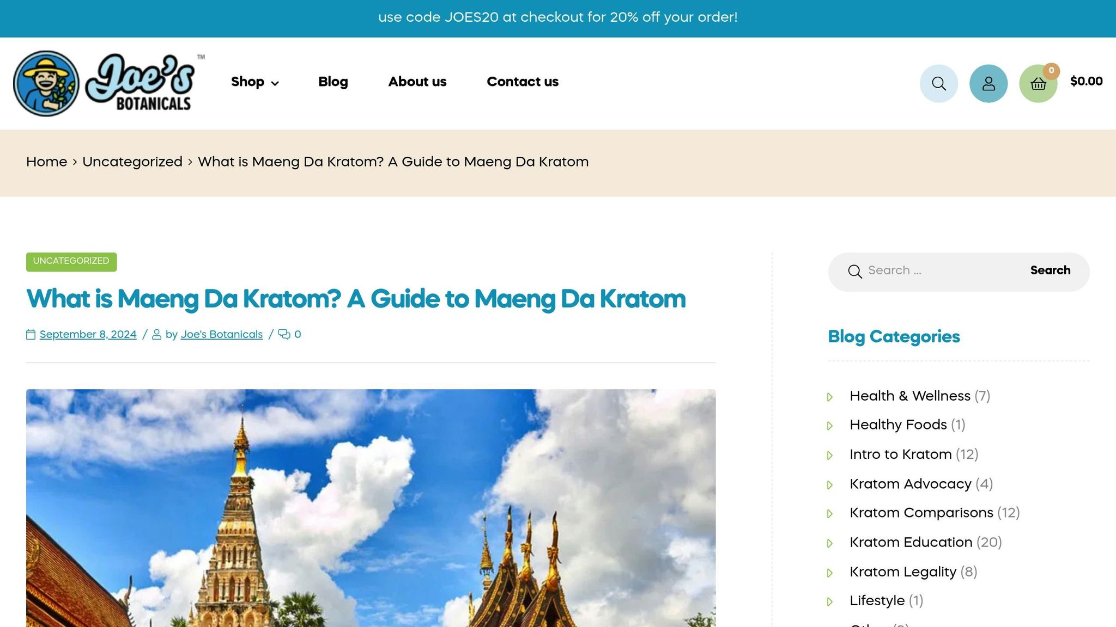Open the shopping basket cart icon
Image resolution: width=1116 pixels, height=627 pixels.
(1038, 83)
